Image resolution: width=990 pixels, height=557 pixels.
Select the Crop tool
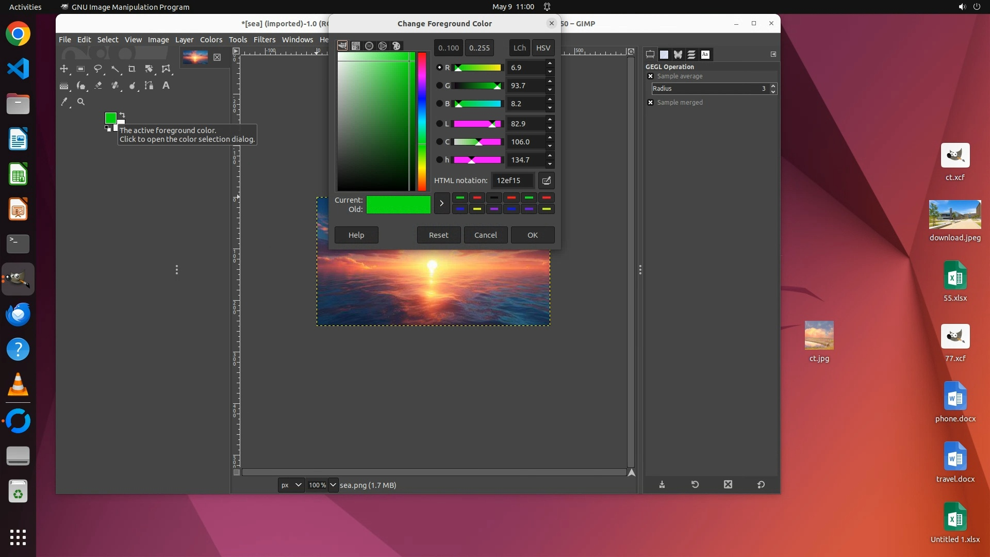click(131, 69)
